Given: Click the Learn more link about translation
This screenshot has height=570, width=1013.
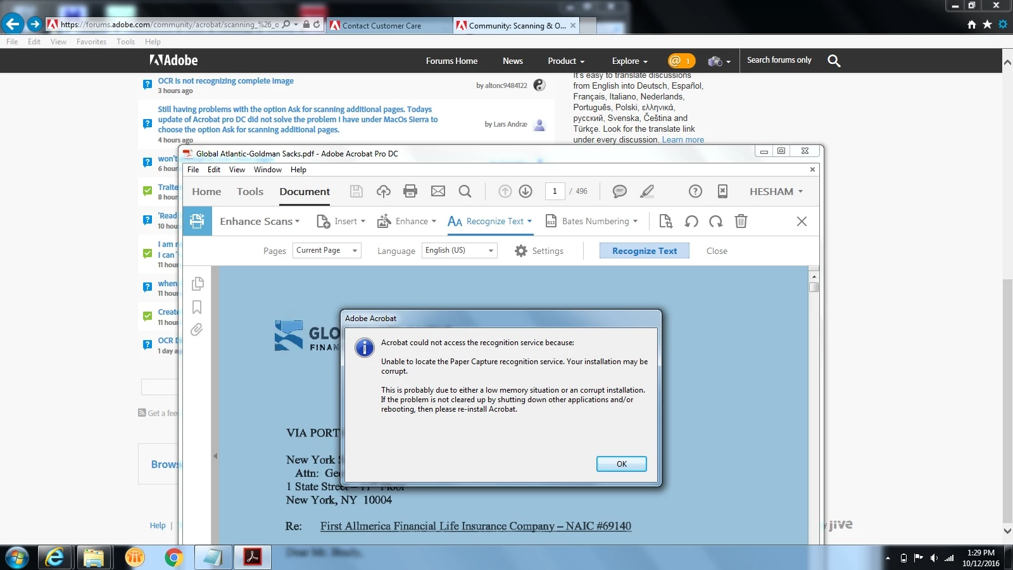Looking at the screenshot, I should [683, 140].
